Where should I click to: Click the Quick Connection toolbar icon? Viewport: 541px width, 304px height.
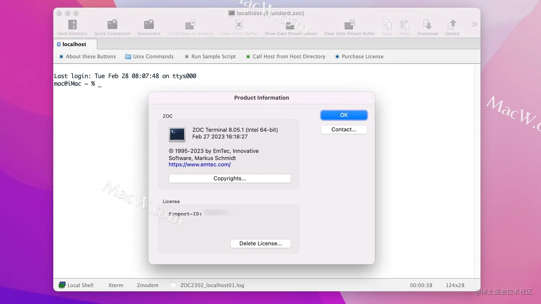112,25
